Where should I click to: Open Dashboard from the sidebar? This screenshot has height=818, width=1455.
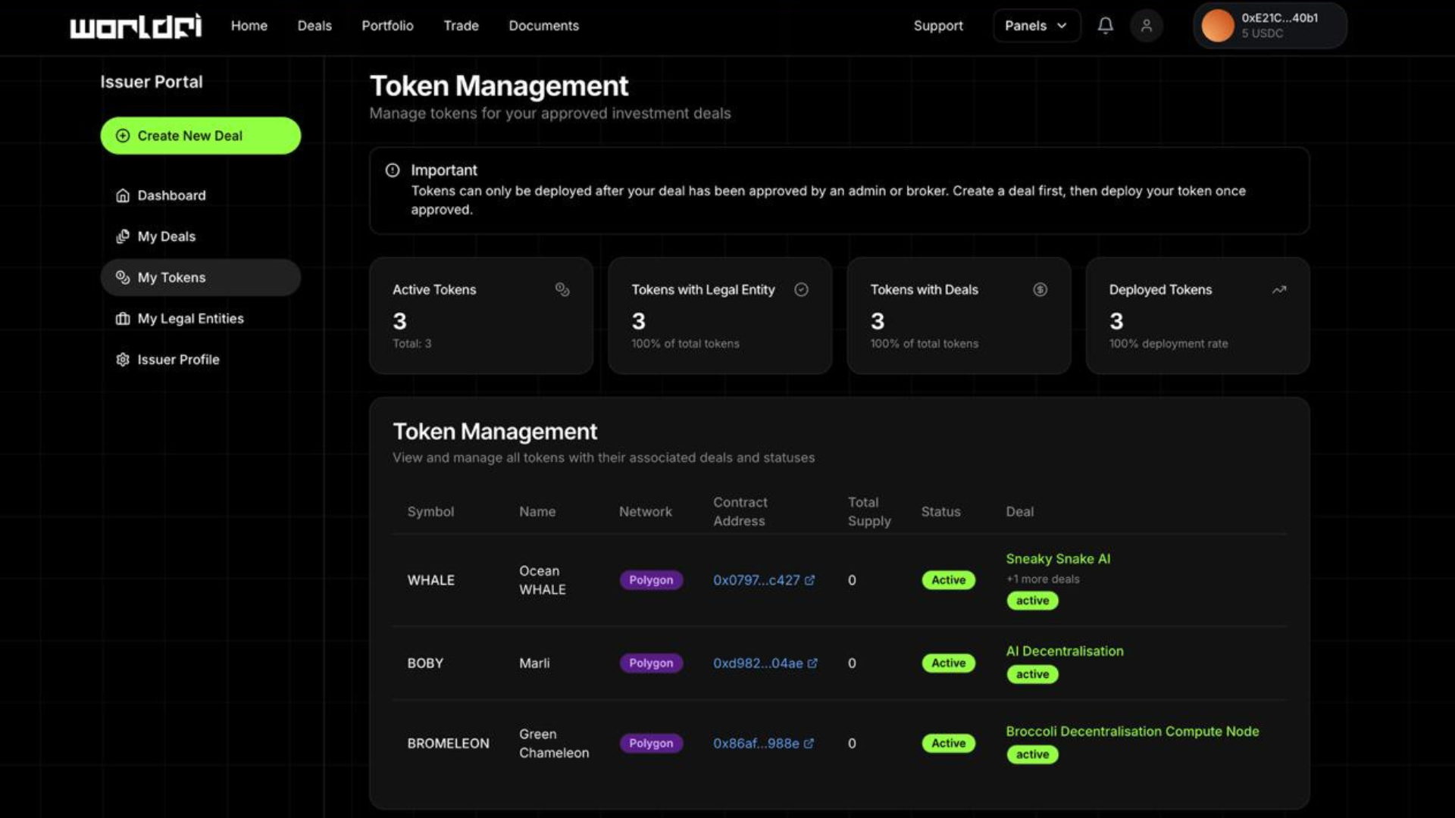pyautogui.click(x=171, y=195)
